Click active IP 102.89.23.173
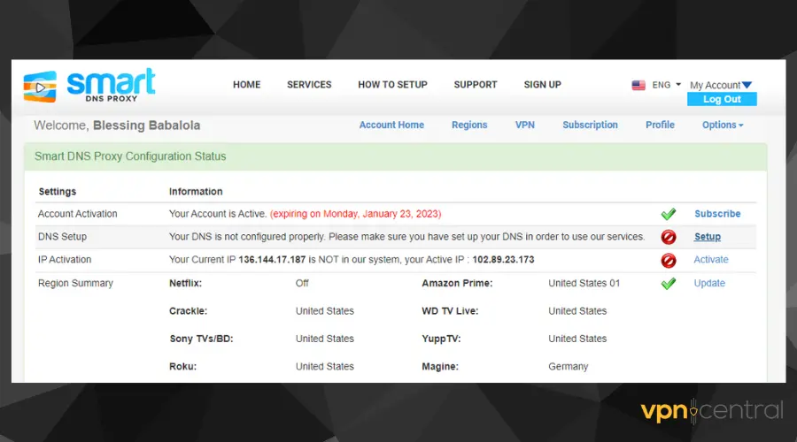 click(503, 259)
